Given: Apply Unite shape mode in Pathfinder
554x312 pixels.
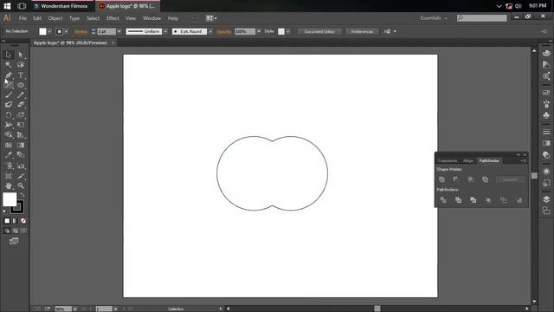Looking at the screenshot, I should click(x=441, y=179).
